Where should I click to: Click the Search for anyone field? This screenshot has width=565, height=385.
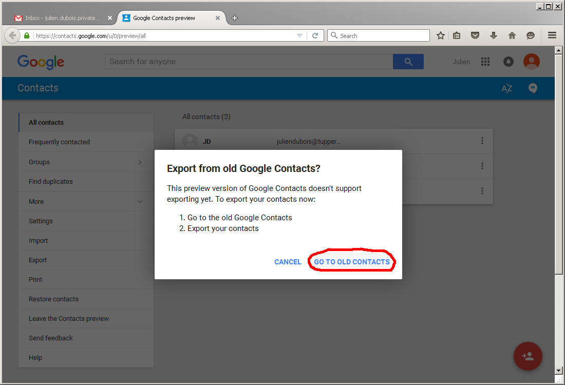click(x=249, y=62)
